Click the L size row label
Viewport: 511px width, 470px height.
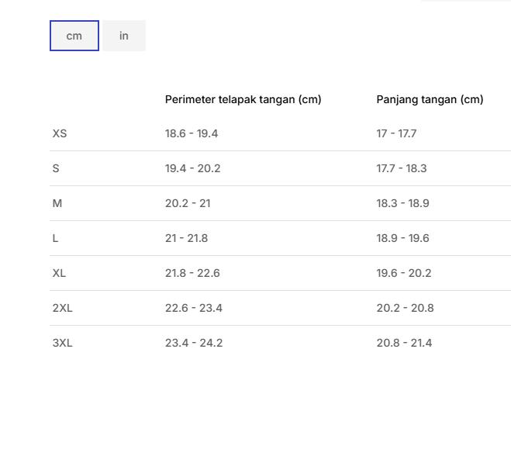(55, 238)
